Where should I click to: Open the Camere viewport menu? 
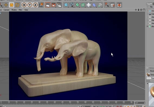pyautogui.click(x=7, y=10)
